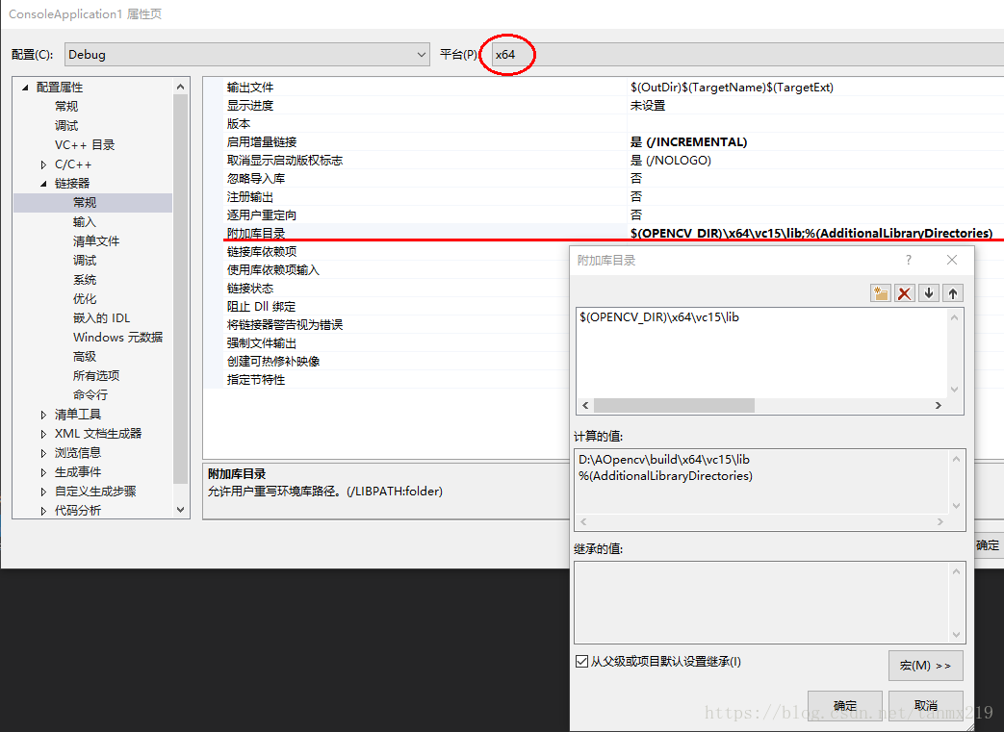Viewport: 1004px width, 732px height.
Task: Click the red X delete line icon
Action: [x=904, y=293]
